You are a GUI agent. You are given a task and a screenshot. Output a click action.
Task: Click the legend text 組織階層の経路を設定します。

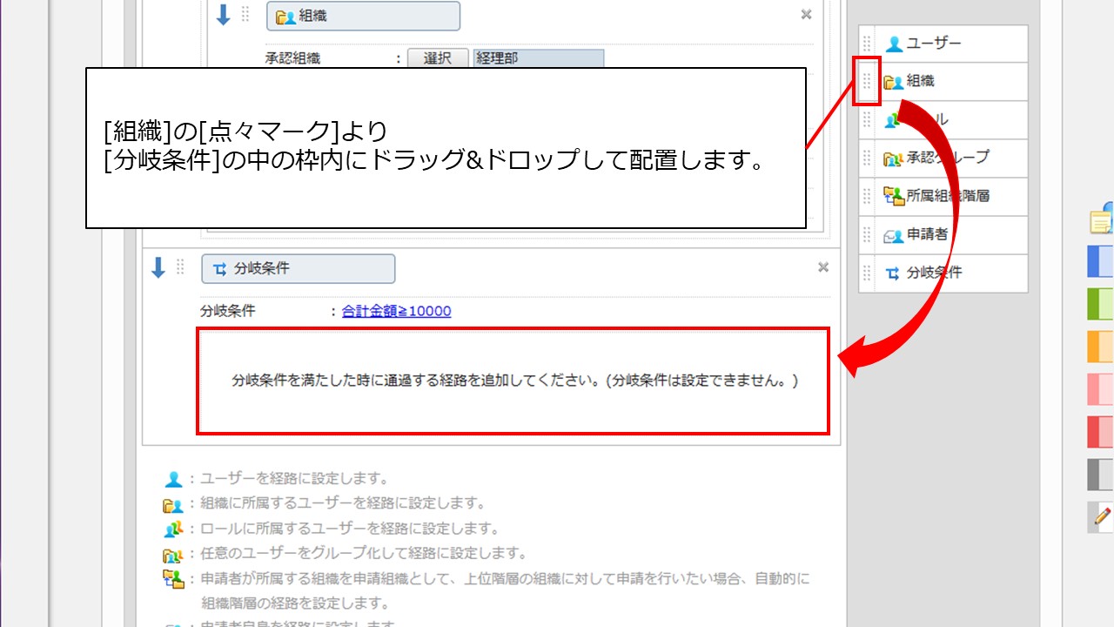tap(294, 603)
